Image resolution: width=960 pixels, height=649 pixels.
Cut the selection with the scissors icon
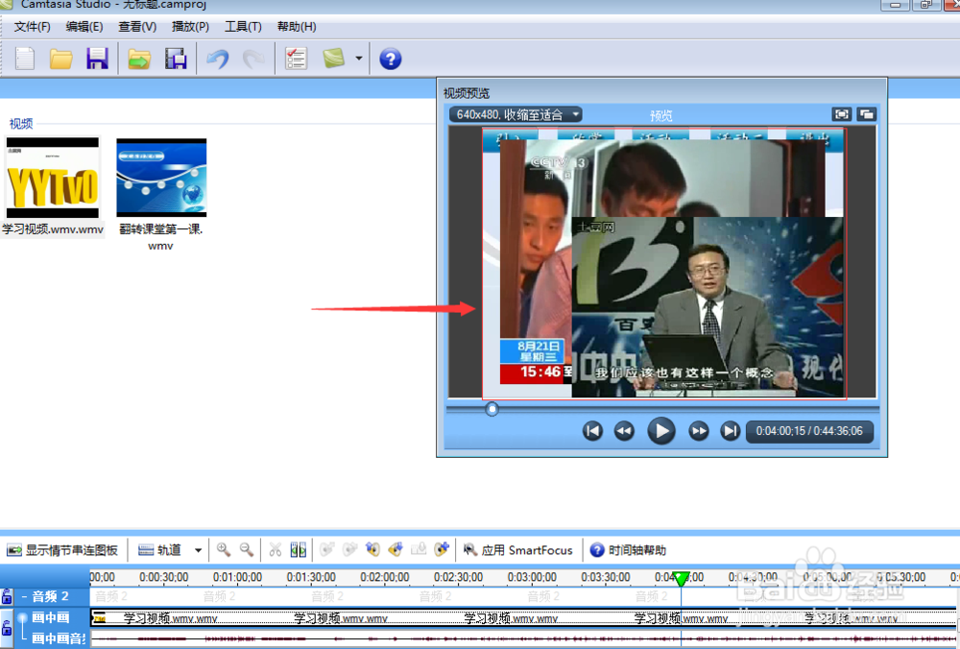click(276, 550)
